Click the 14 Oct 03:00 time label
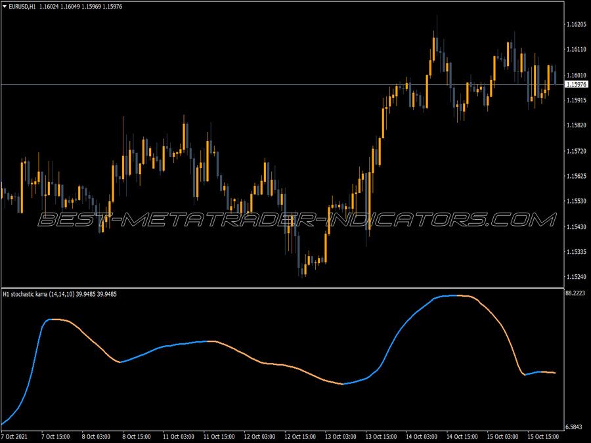 click(x=422, y=436)
